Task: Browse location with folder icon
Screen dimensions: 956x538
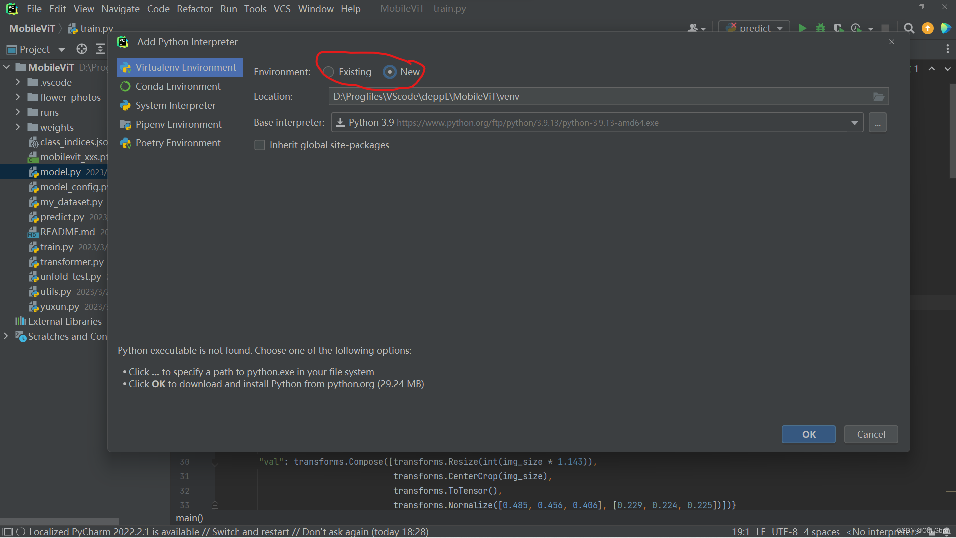Action: (879, 96)
